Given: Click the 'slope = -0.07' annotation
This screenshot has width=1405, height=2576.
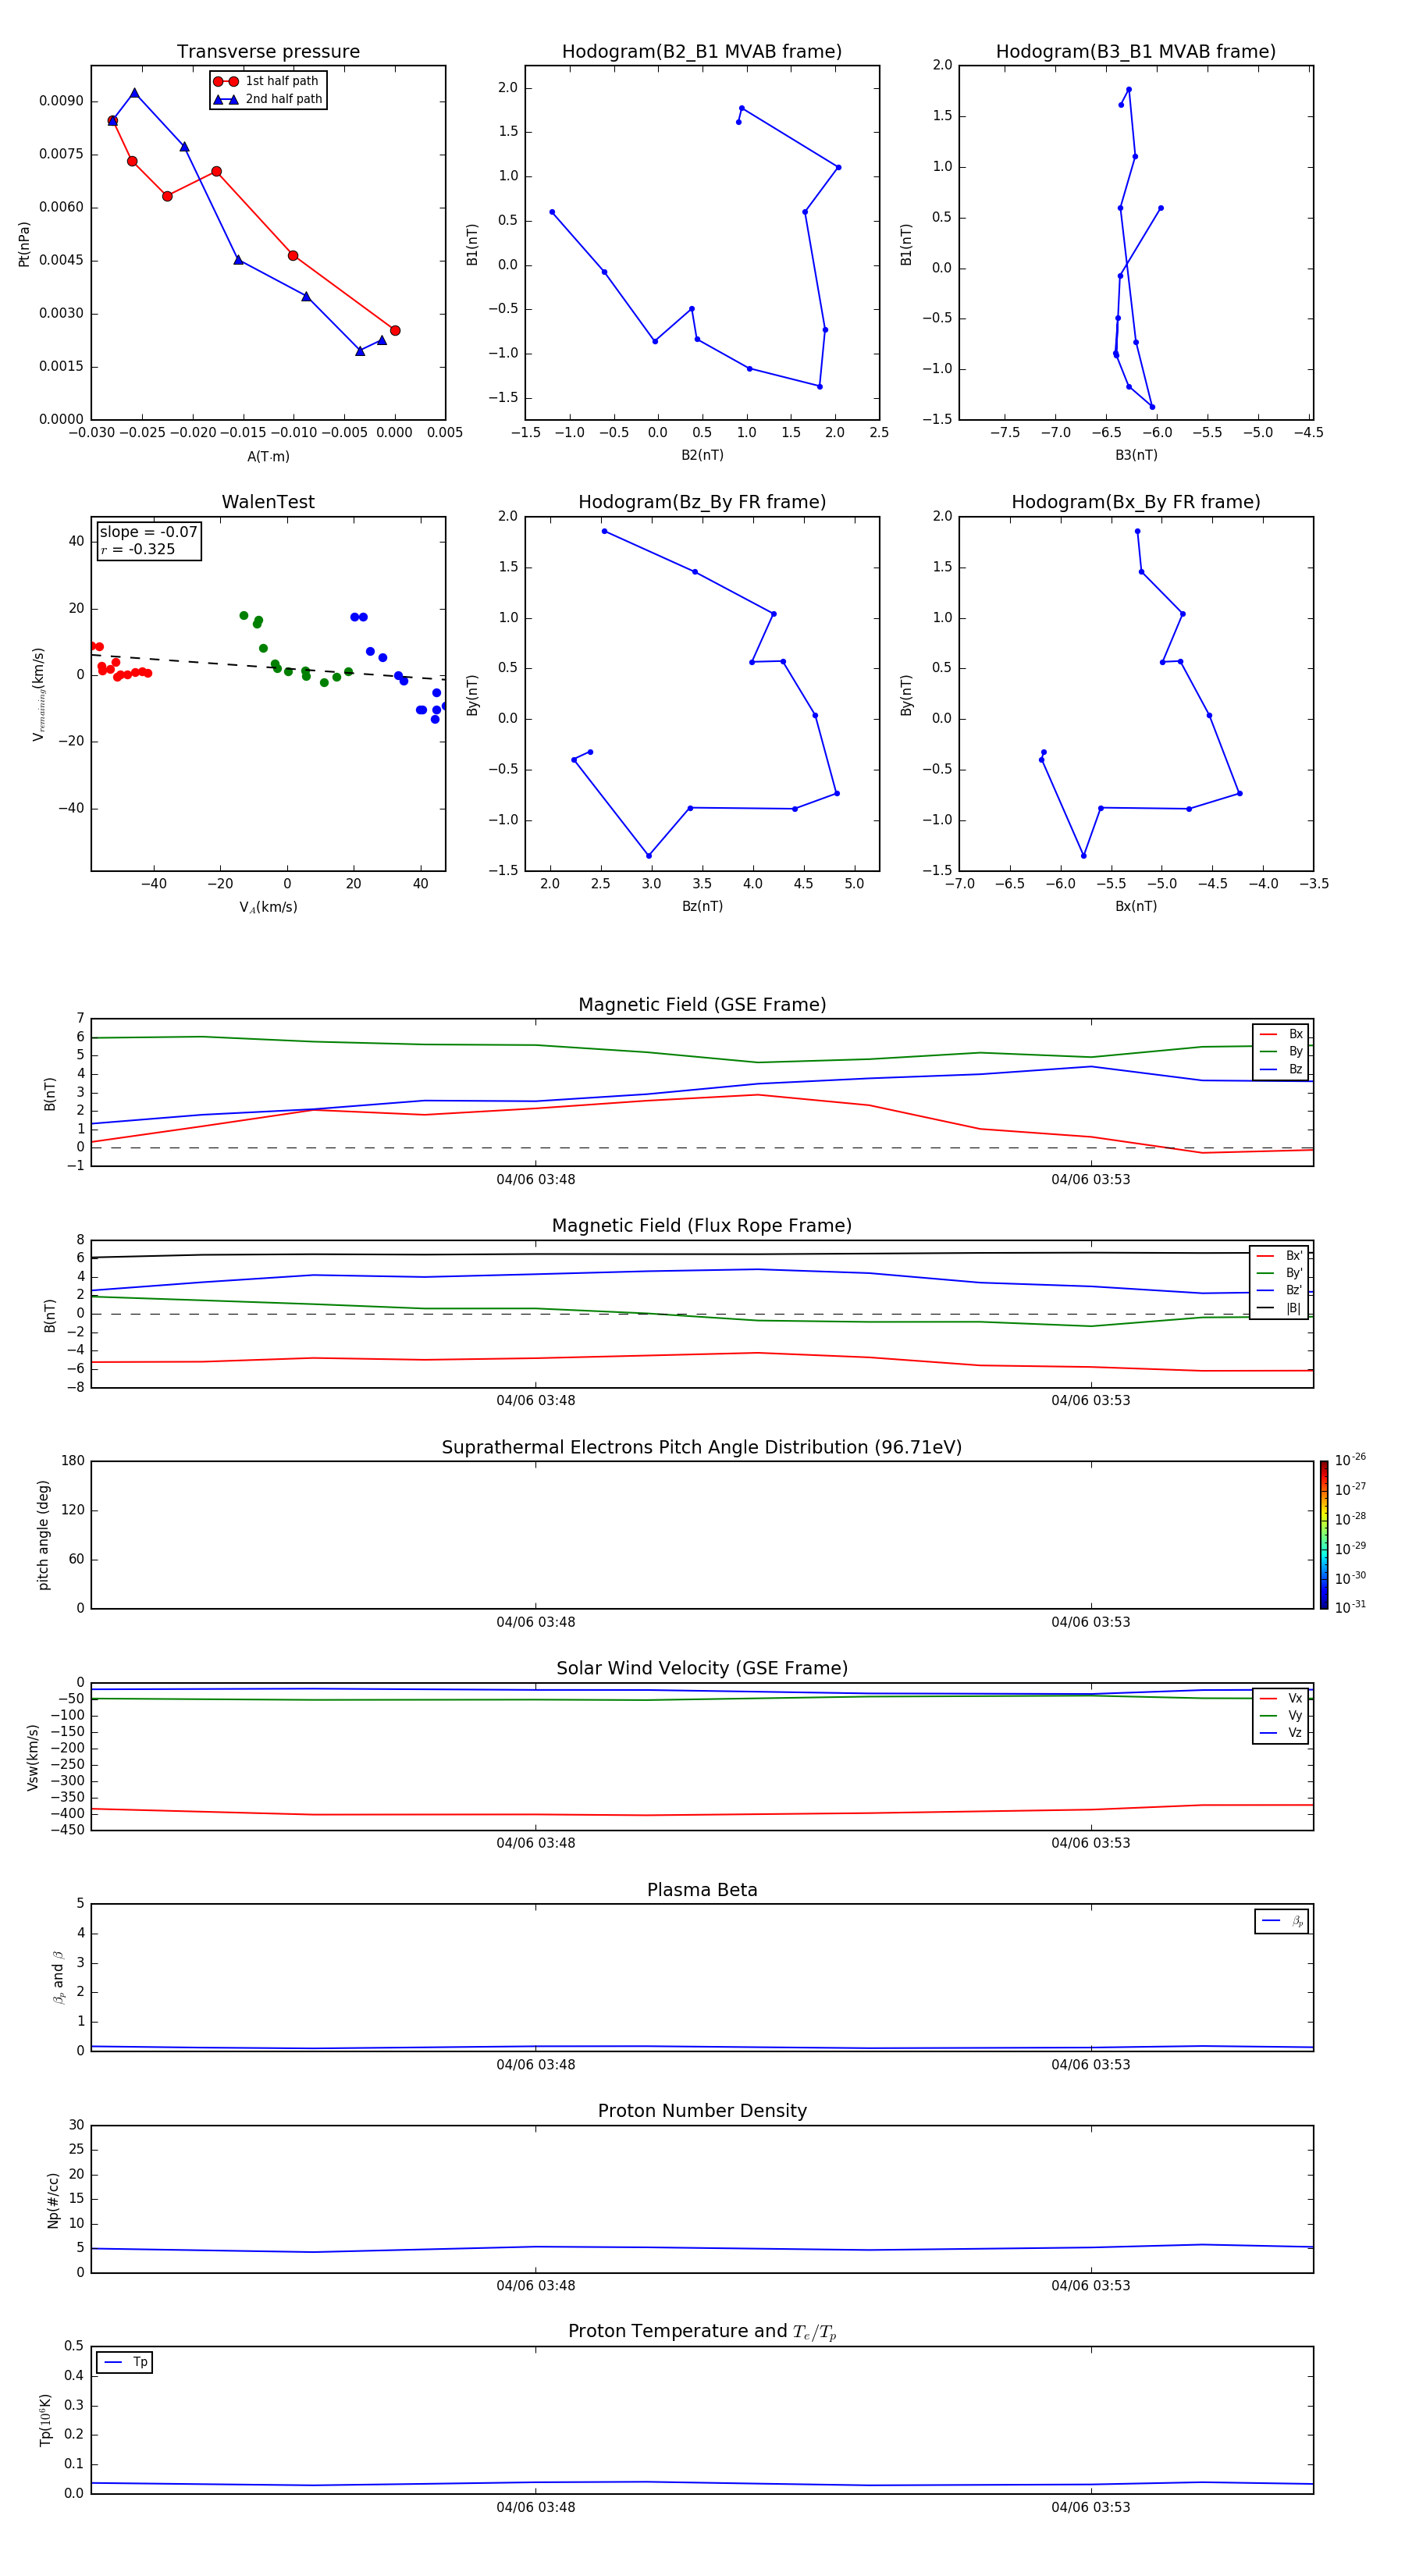Looking at the screenshot, I should pyautogui.click(x=148, y=532).
